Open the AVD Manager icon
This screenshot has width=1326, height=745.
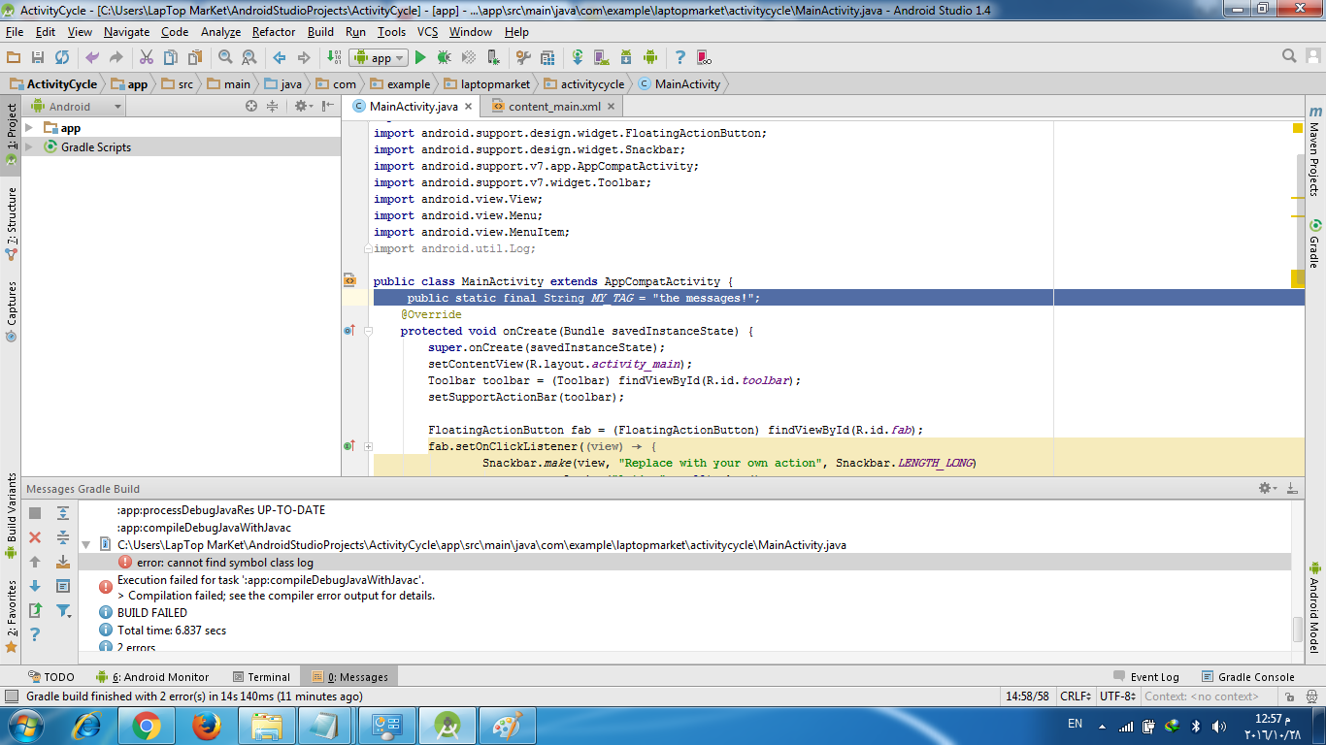(x=602, y=57)
